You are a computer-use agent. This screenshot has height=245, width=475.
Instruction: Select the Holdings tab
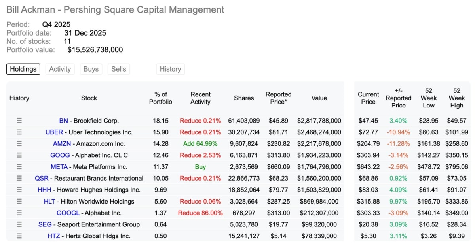click(x=23, y=69)
